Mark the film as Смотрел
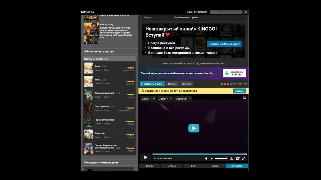Viewport: 321px width, 180px height. (x=172, y=166)
